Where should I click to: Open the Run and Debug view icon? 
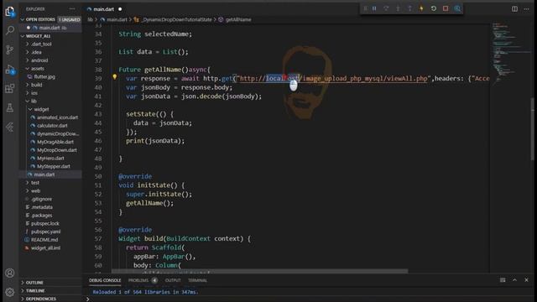pos(10,70)
